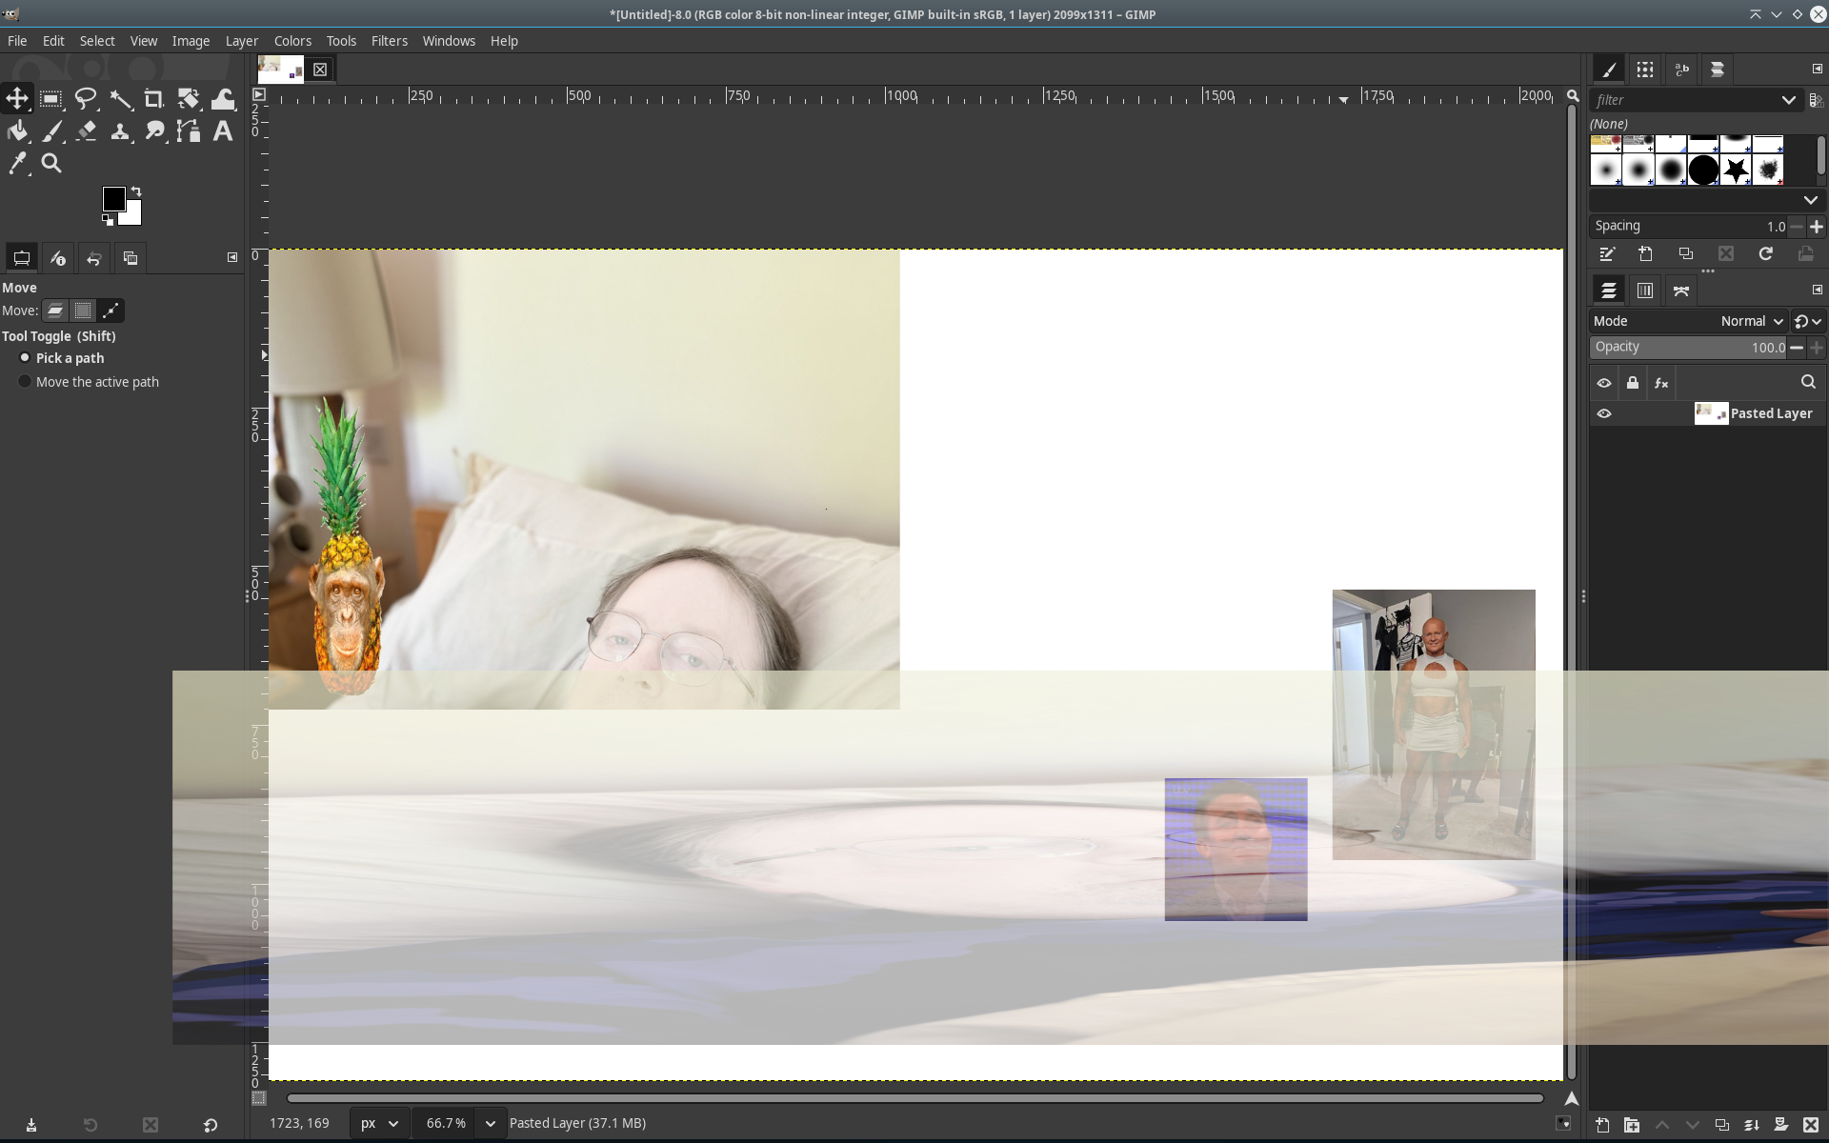Click the black foreground color swatch
The height and width of the screenshot is (1143, 1829).
(113, 198)
